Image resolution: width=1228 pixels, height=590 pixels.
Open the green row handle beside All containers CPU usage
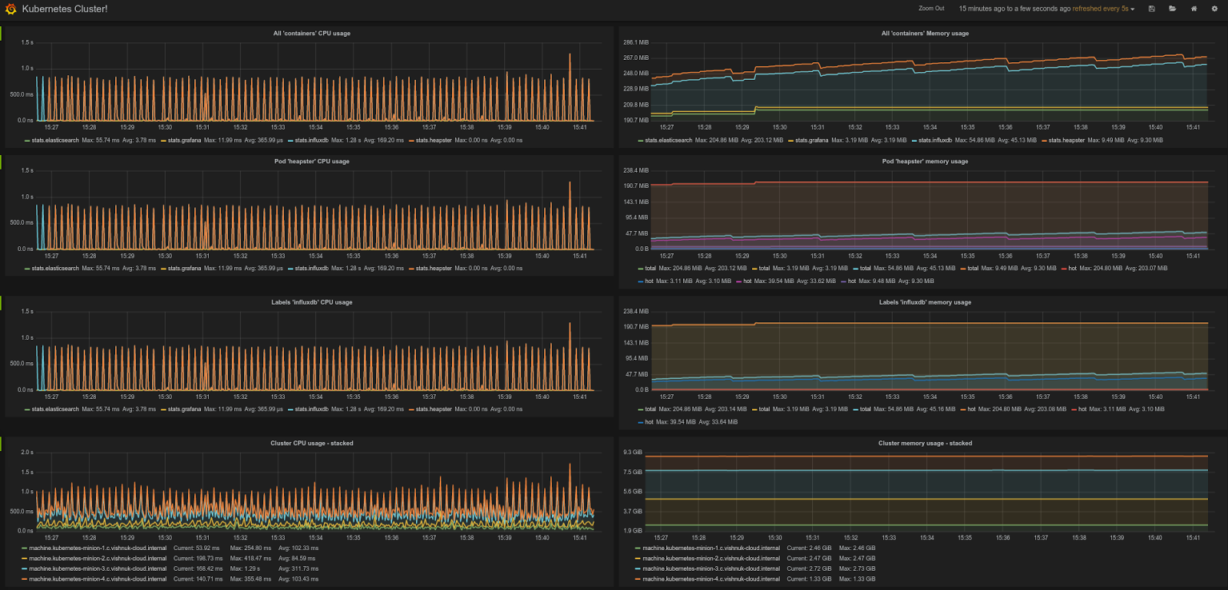point(2,33)
